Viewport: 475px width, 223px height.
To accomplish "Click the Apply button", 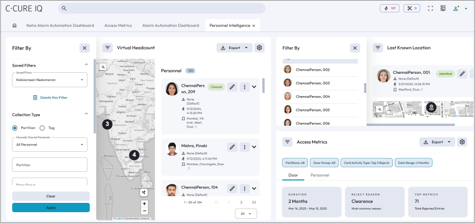I will click(x=51, y=207).
